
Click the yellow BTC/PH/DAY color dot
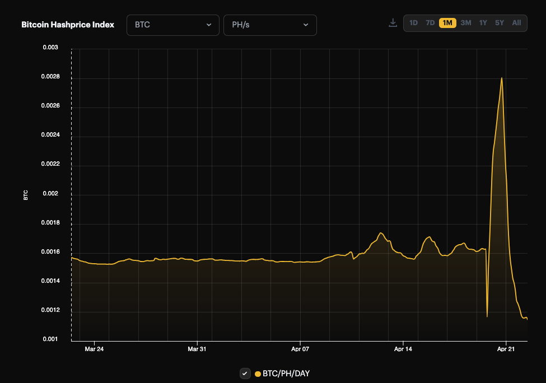(x=258, y=373)
